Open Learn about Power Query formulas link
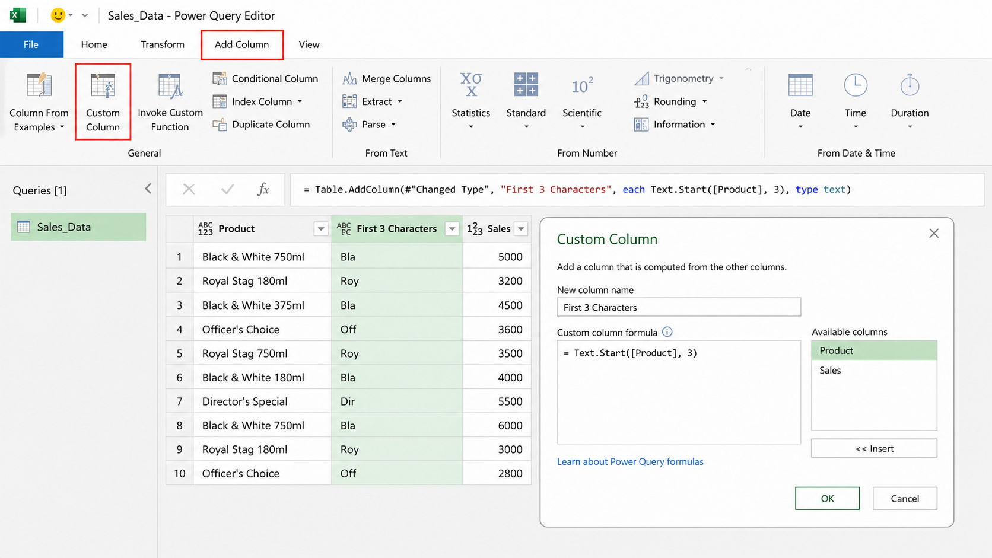Screen dimensions: 992x558 coord(630,461)
